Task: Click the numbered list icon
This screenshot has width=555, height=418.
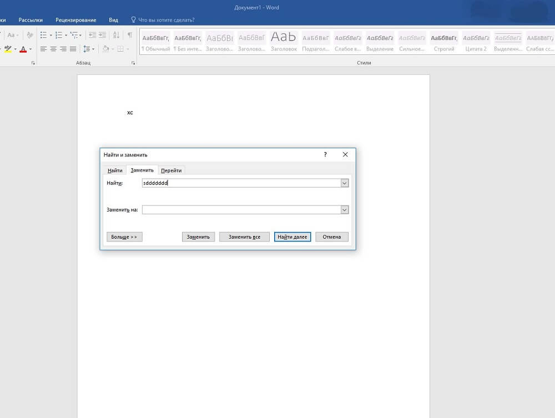Action: coord(58,35)
